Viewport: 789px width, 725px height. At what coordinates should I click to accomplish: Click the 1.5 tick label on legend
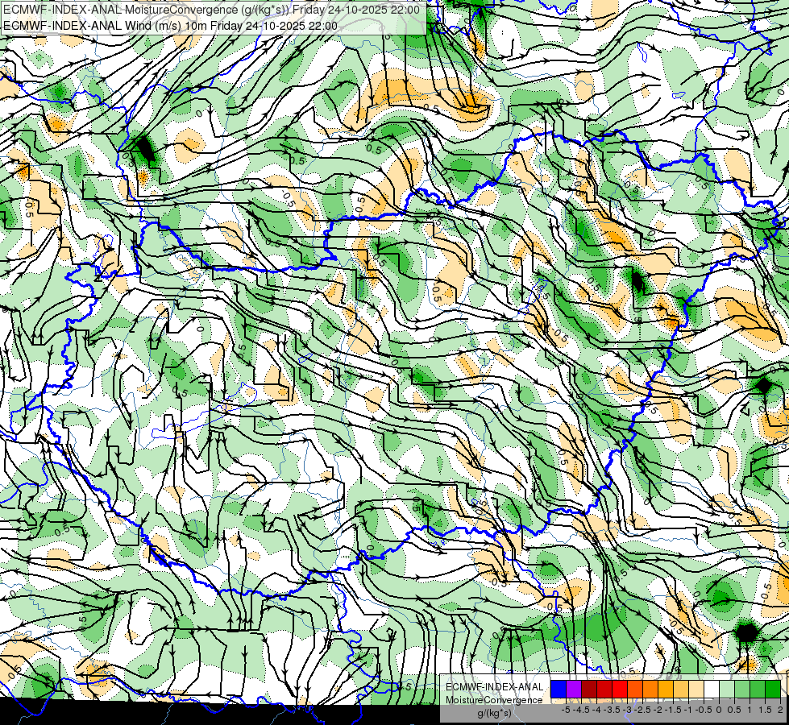tap(765, 710)
